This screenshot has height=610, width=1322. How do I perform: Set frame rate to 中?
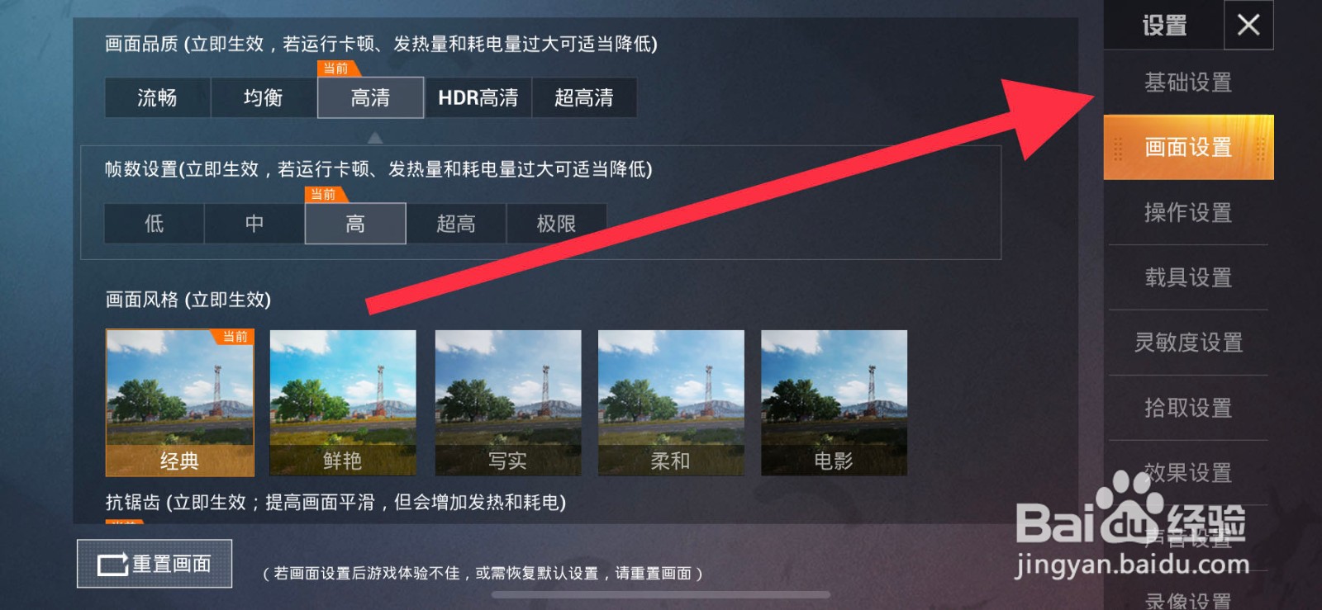tap(254, 223)
